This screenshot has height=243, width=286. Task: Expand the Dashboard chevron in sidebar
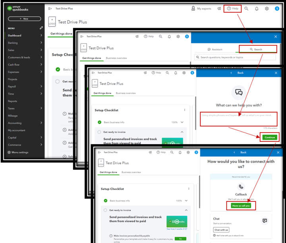click(x=41, y=35)
